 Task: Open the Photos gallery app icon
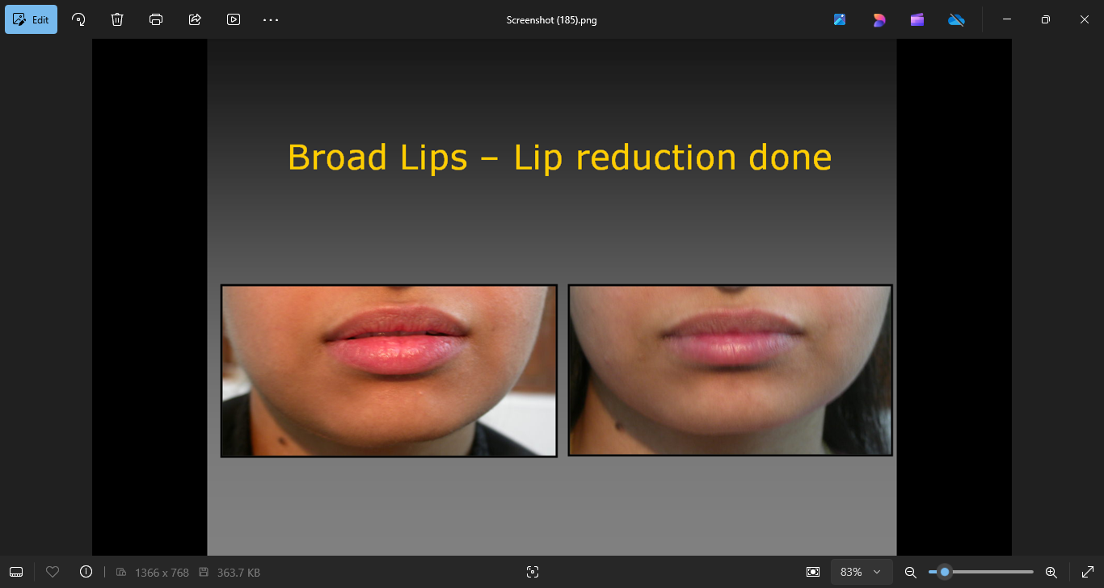tap(840, 19)
